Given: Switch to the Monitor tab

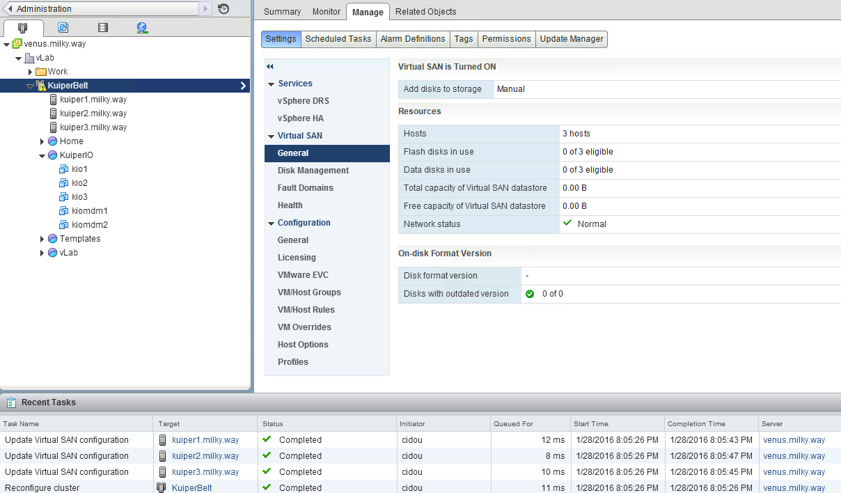Looking at the screenshot, I should pyautogui.click(x=327, y=12).
